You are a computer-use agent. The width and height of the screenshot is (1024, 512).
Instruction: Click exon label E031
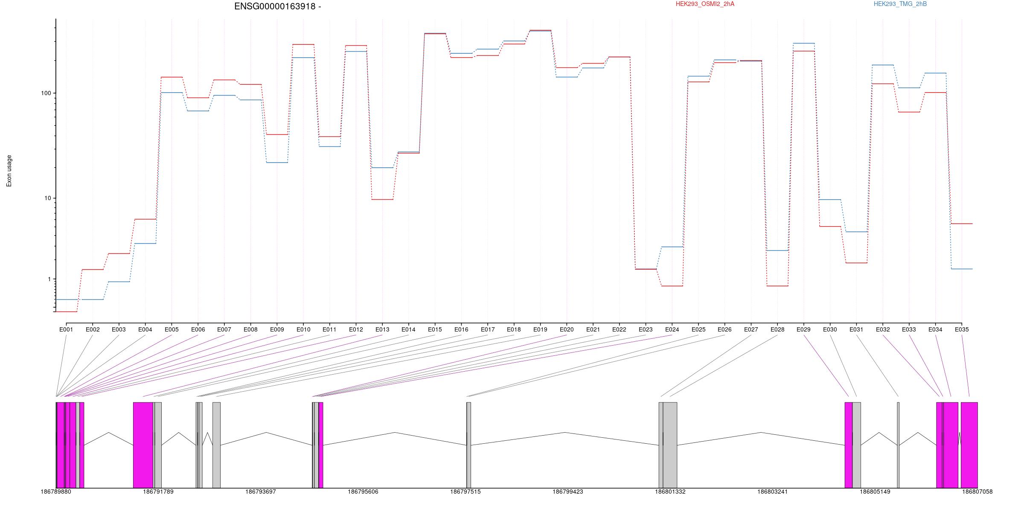(x=856, y=329)
